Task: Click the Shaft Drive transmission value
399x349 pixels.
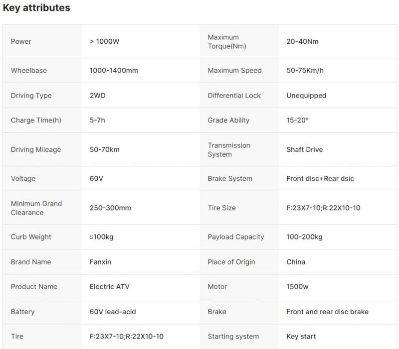Action: tap(305, 150)
